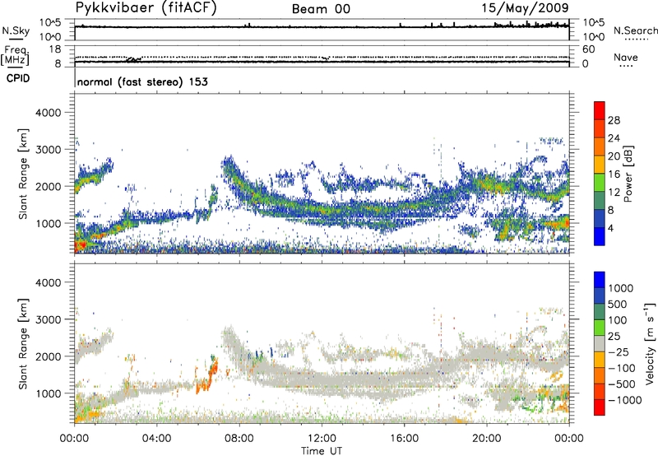Click the orange negative-velocity patch near 06:30 UT
Screen dimensions: 658x456
(208, 377)
